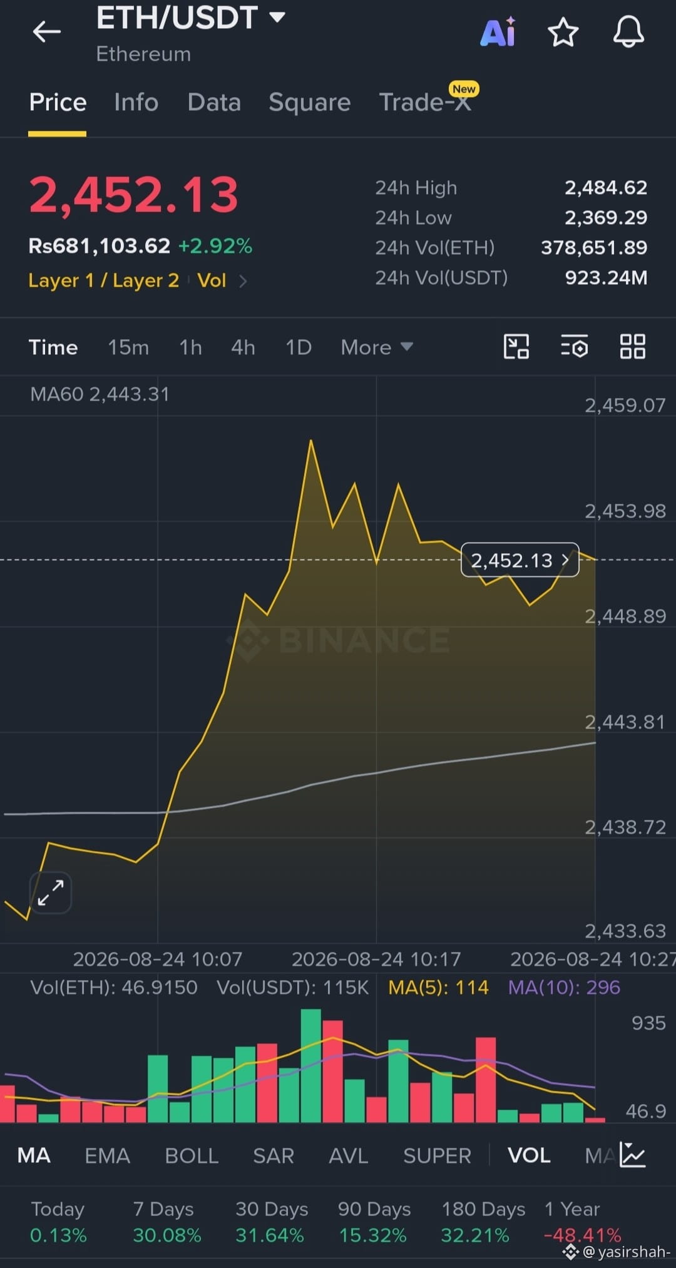Select the 1h chart interval
This screenshot has width=676, height=1268.
(x=190, y=347)
